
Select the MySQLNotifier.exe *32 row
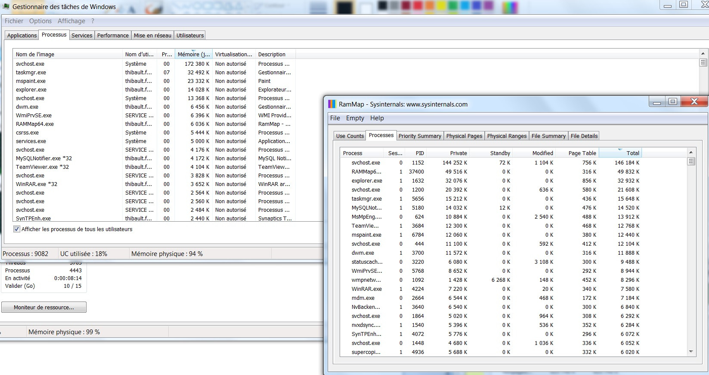coord(154,159)
